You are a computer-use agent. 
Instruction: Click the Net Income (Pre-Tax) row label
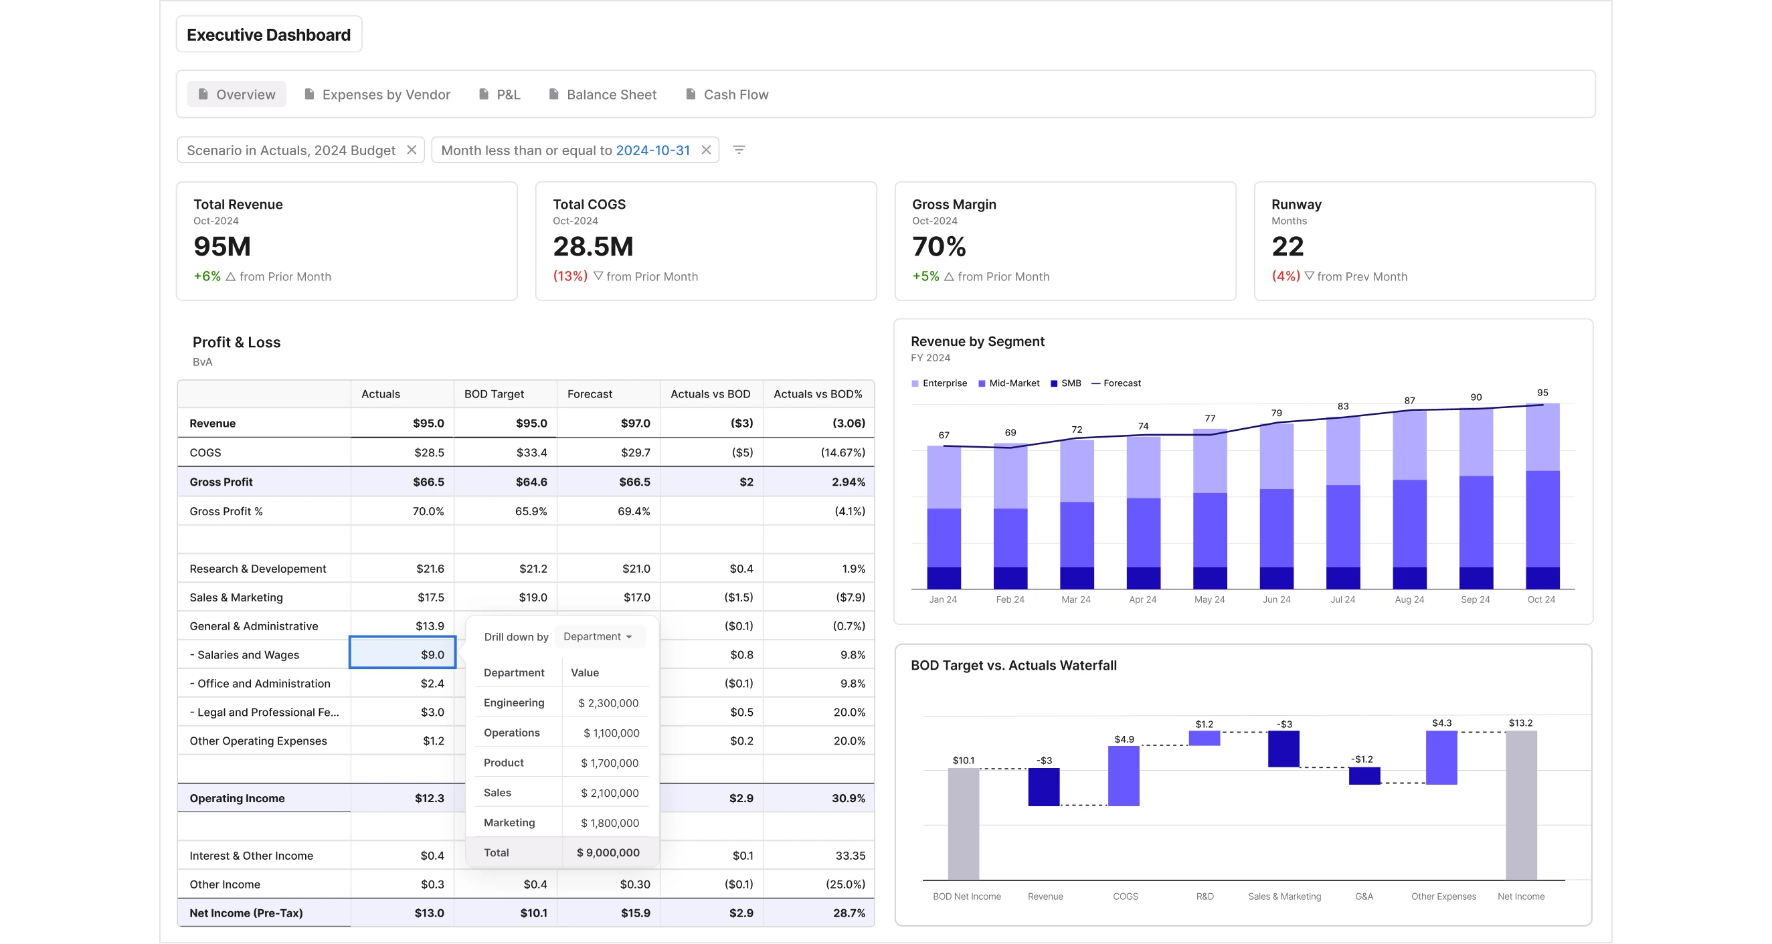point(246,913)
